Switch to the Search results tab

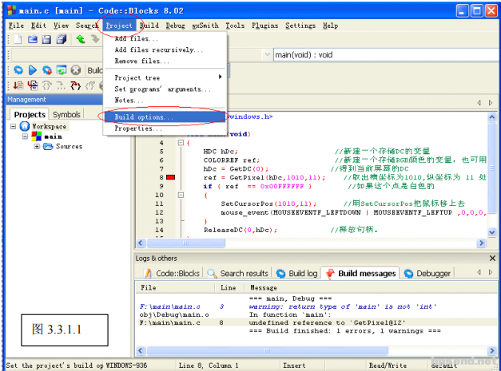click(238, 274)
